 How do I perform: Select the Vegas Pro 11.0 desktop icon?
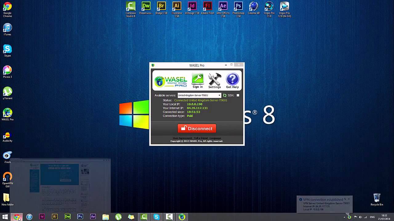(269, 10)
